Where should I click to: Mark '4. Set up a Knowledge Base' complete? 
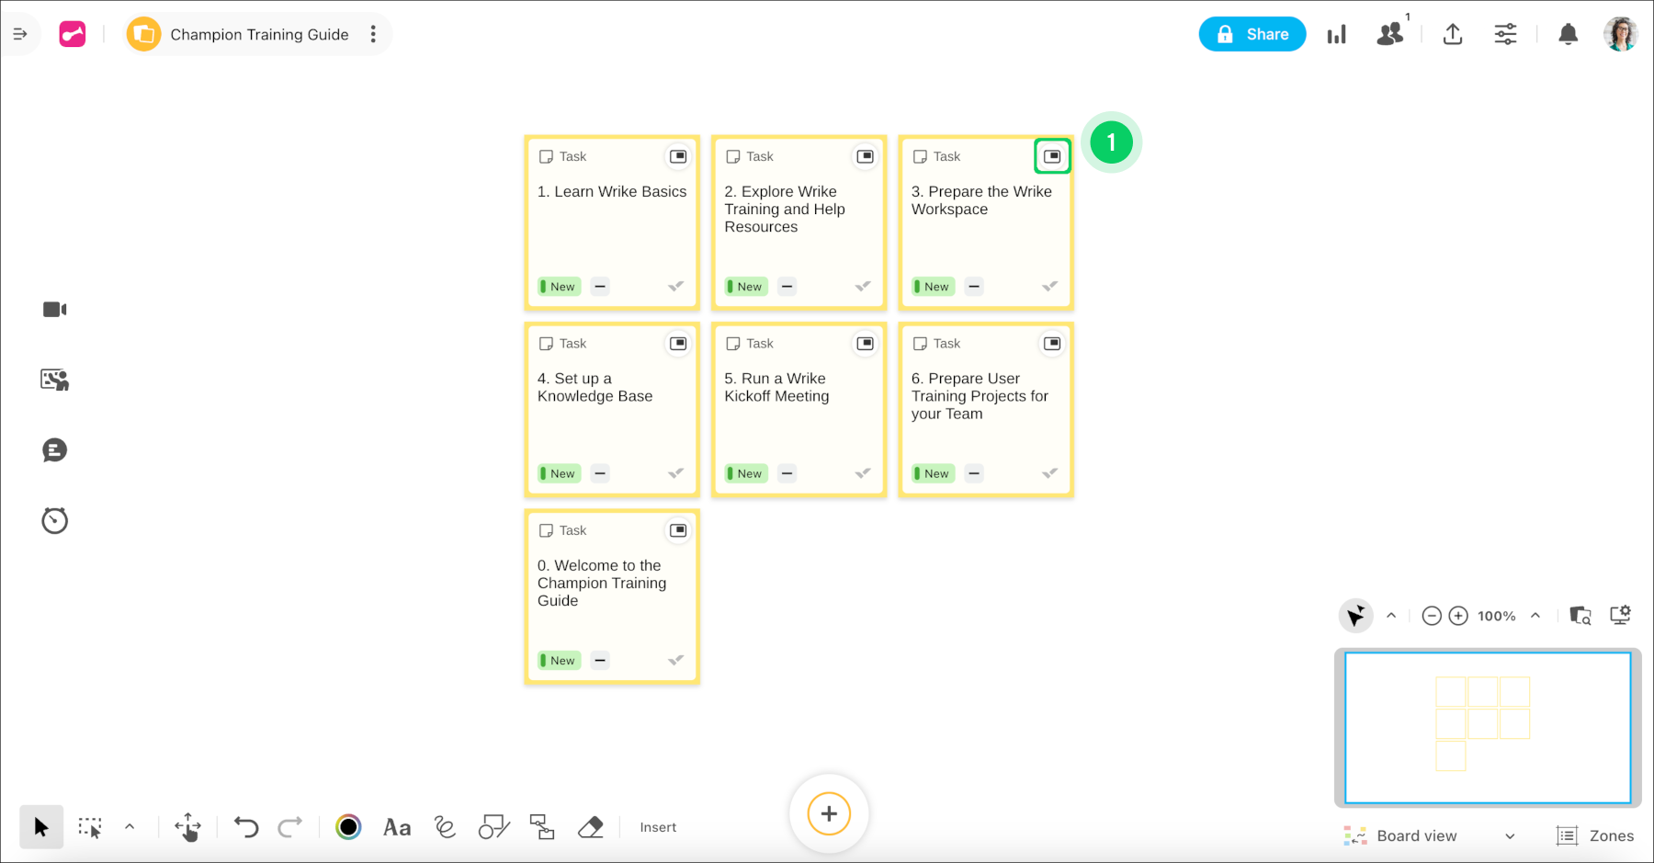[x=676, y=473]
